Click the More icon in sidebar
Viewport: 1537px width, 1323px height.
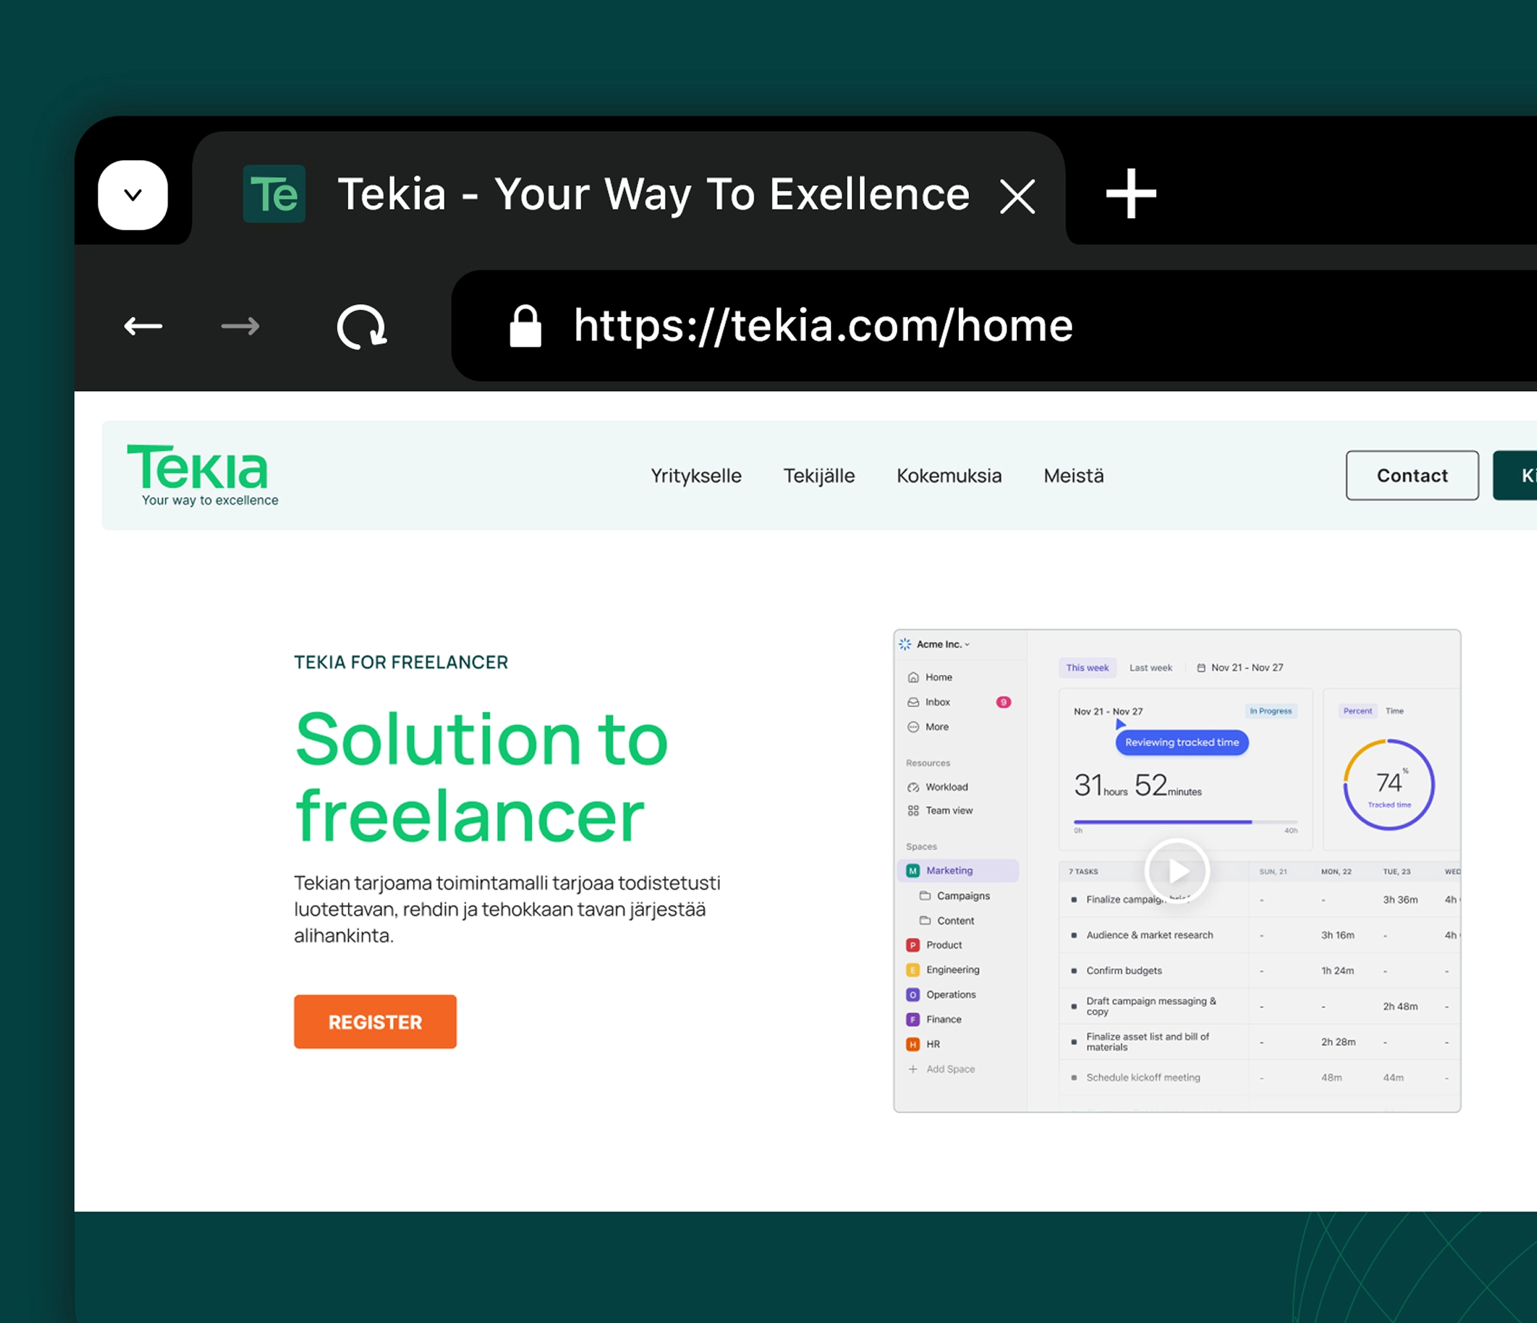point(913,727)
